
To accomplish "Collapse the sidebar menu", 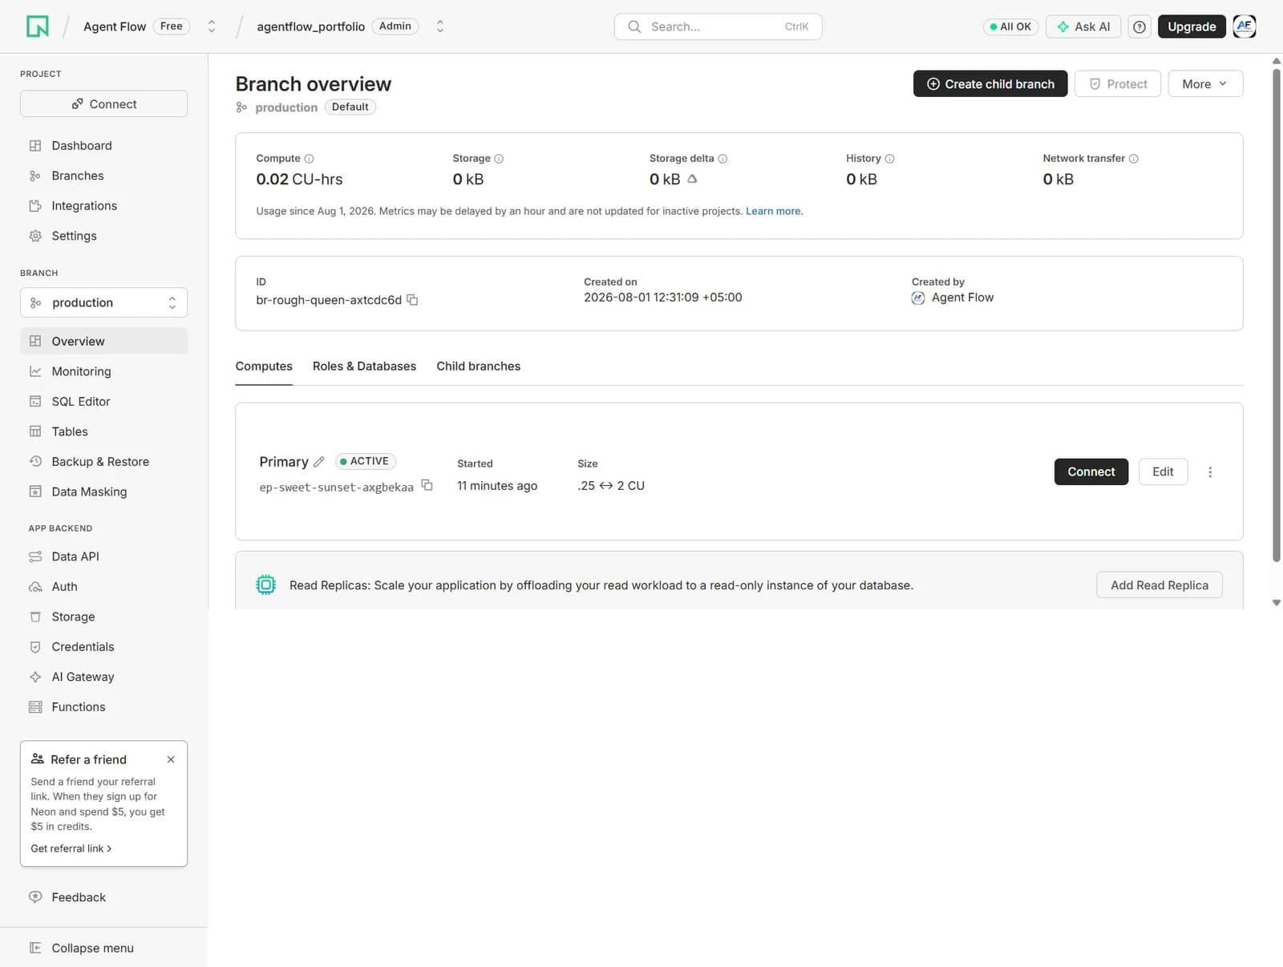I will tap(104, 948).
